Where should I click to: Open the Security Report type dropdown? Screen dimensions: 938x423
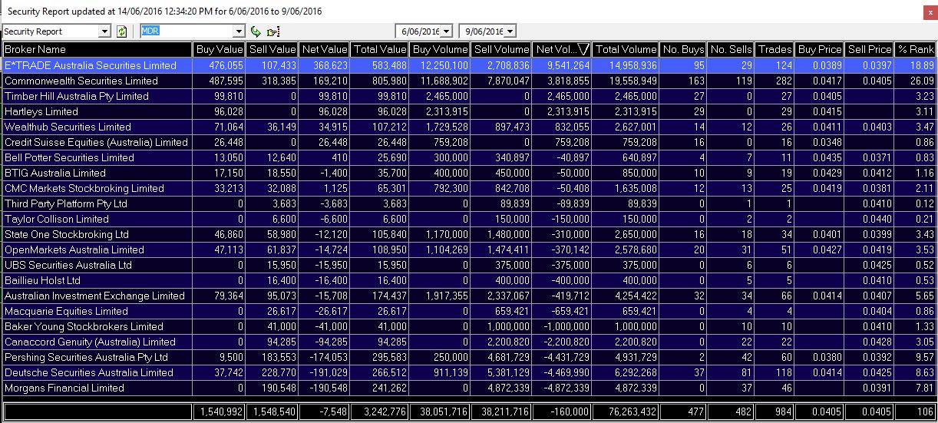[x=105, y=31]
